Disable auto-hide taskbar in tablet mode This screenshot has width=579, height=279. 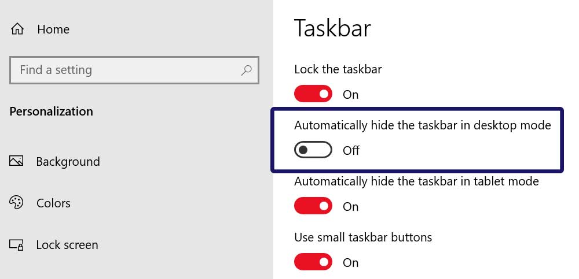tap(313, 206)
